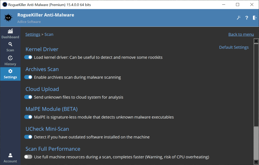This screenshot has width=259, height=165.
Task: Select the Settings gear in sidebar
Action: 10,74
